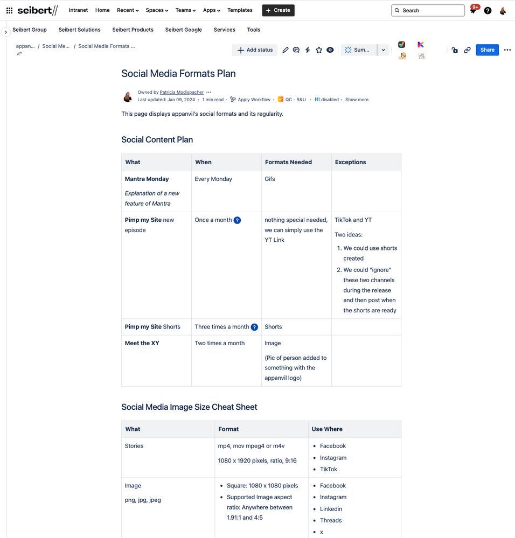Click the Exceptions column header
Screen dimensions: 515x538
point(366,163)
